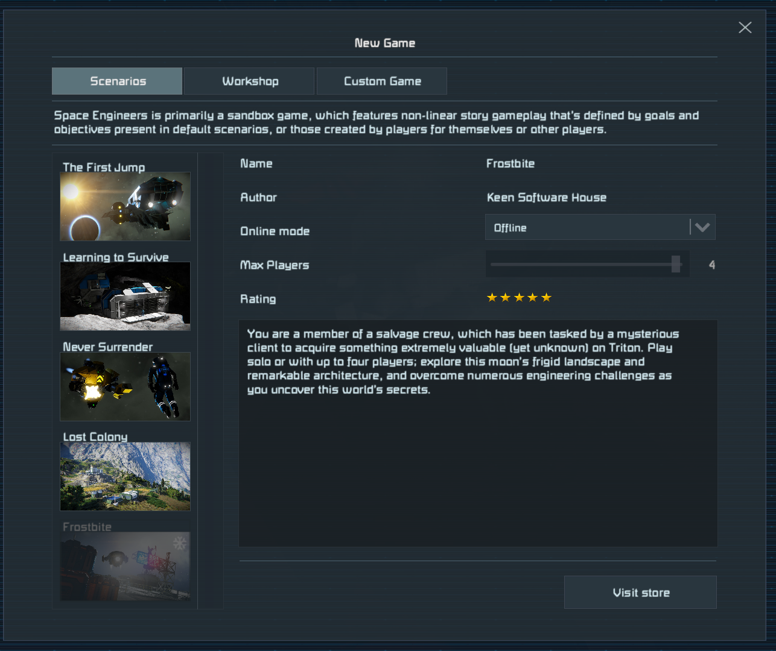Select the Learning to Survive scenario image
The image size is (776, 651).
[x=125, y=296]
